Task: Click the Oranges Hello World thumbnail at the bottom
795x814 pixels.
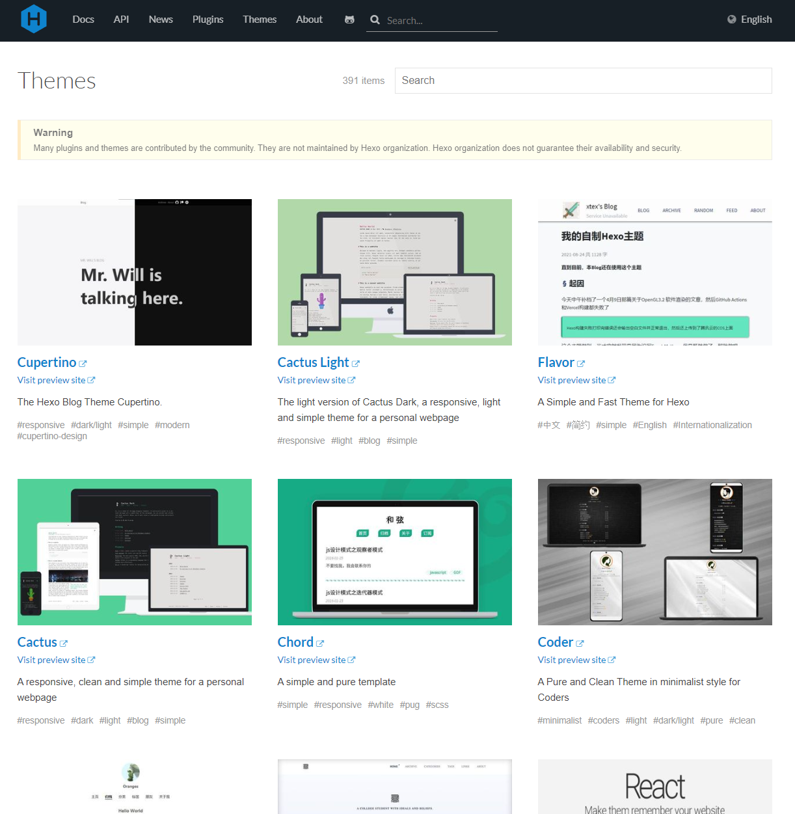Action: click(x=135, y=786)
